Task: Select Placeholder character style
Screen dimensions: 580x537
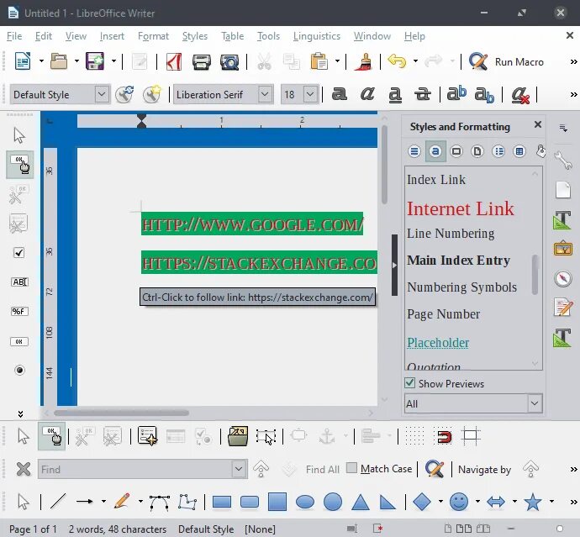Action: point(438,343)
